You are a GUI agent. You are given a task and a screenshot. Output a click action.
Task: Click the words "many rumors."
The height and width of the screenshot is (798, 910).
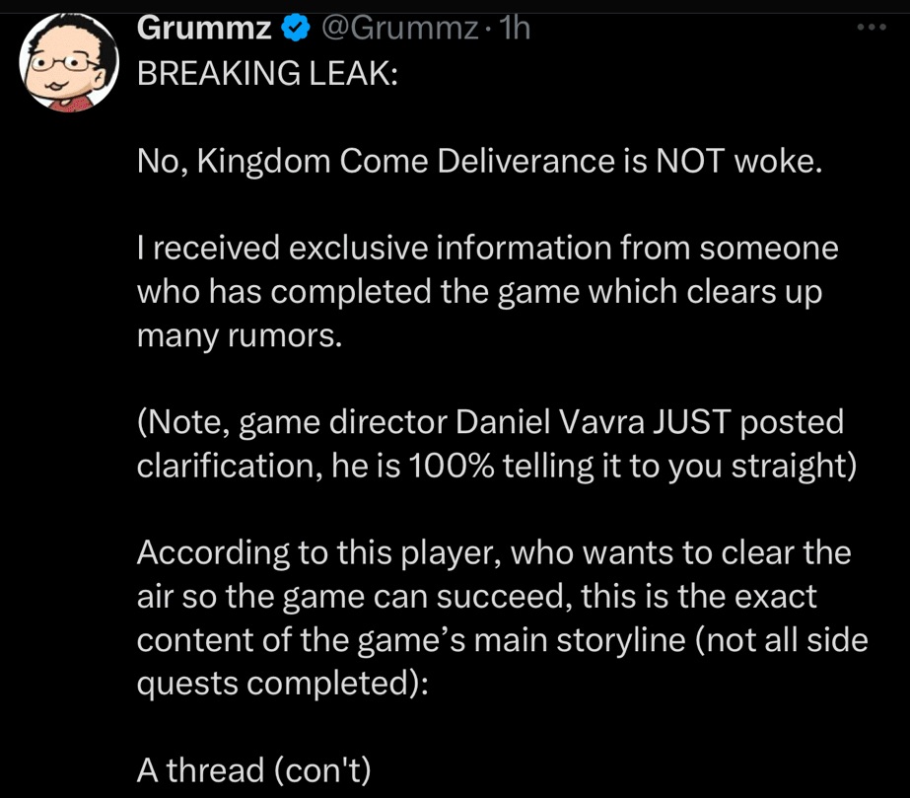click(240, 335)
